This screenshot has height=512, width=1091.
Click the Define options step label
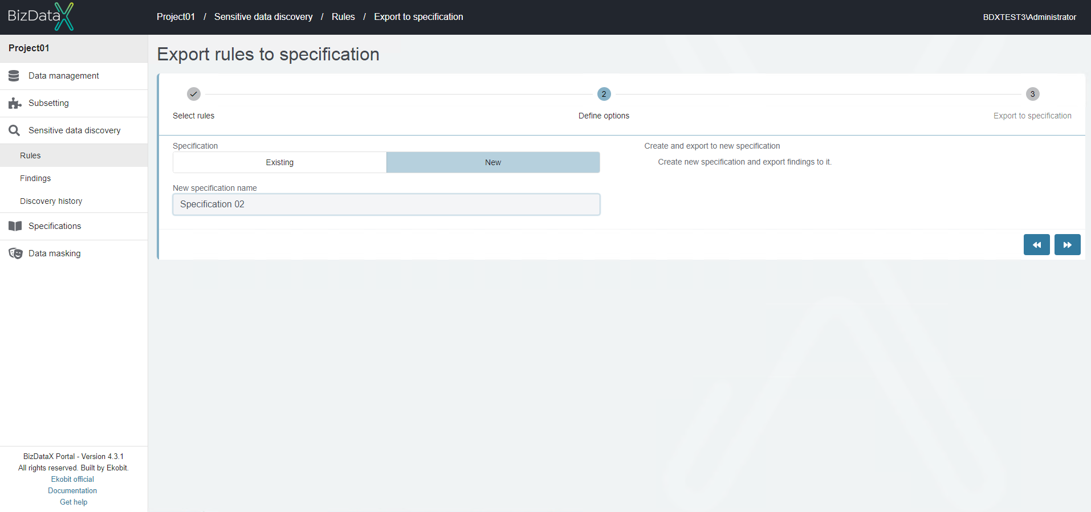click(604, 116)
